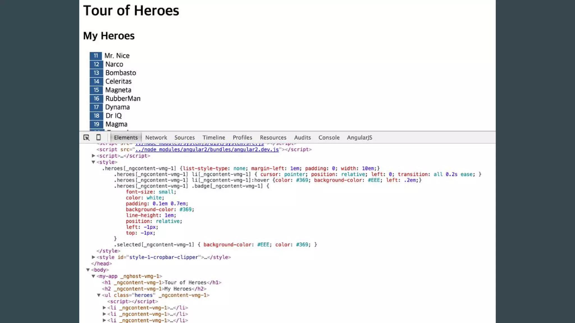Select the Profiles tab
This screenshot has height=323, width=575.
click(x=242, y=138)
